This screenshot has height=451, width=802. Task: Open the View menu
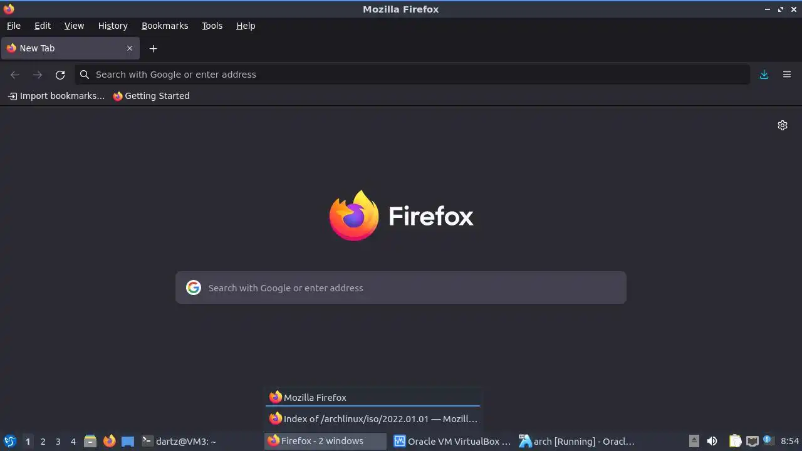pyautogui.click(x=74, y=26)
